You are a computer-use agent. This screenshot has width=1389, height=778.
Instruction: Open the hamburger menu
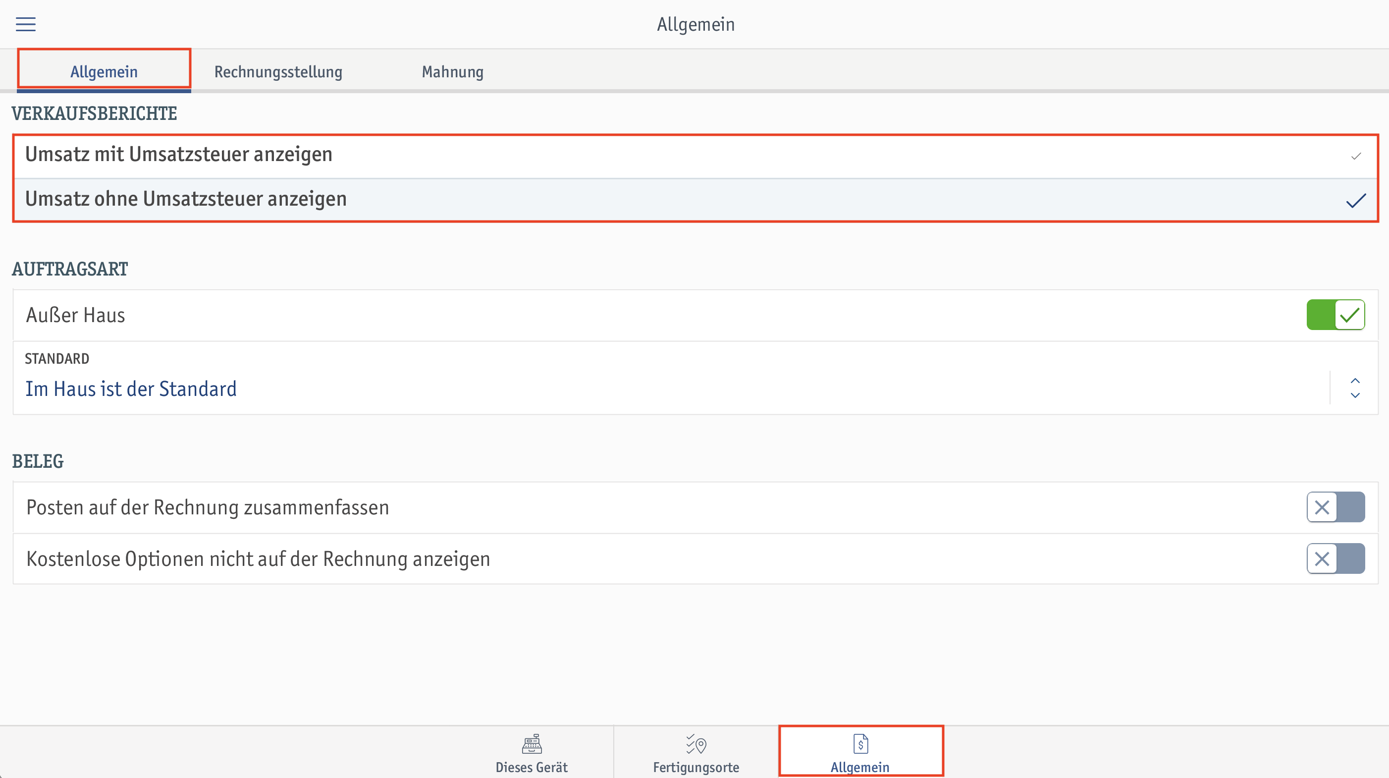click(25, 24)
